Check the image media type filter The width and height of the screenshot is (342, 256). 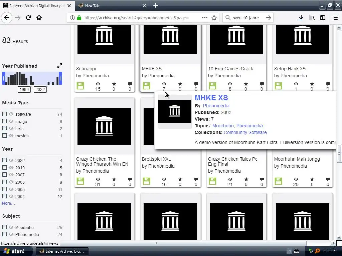(x=4, y=121)
